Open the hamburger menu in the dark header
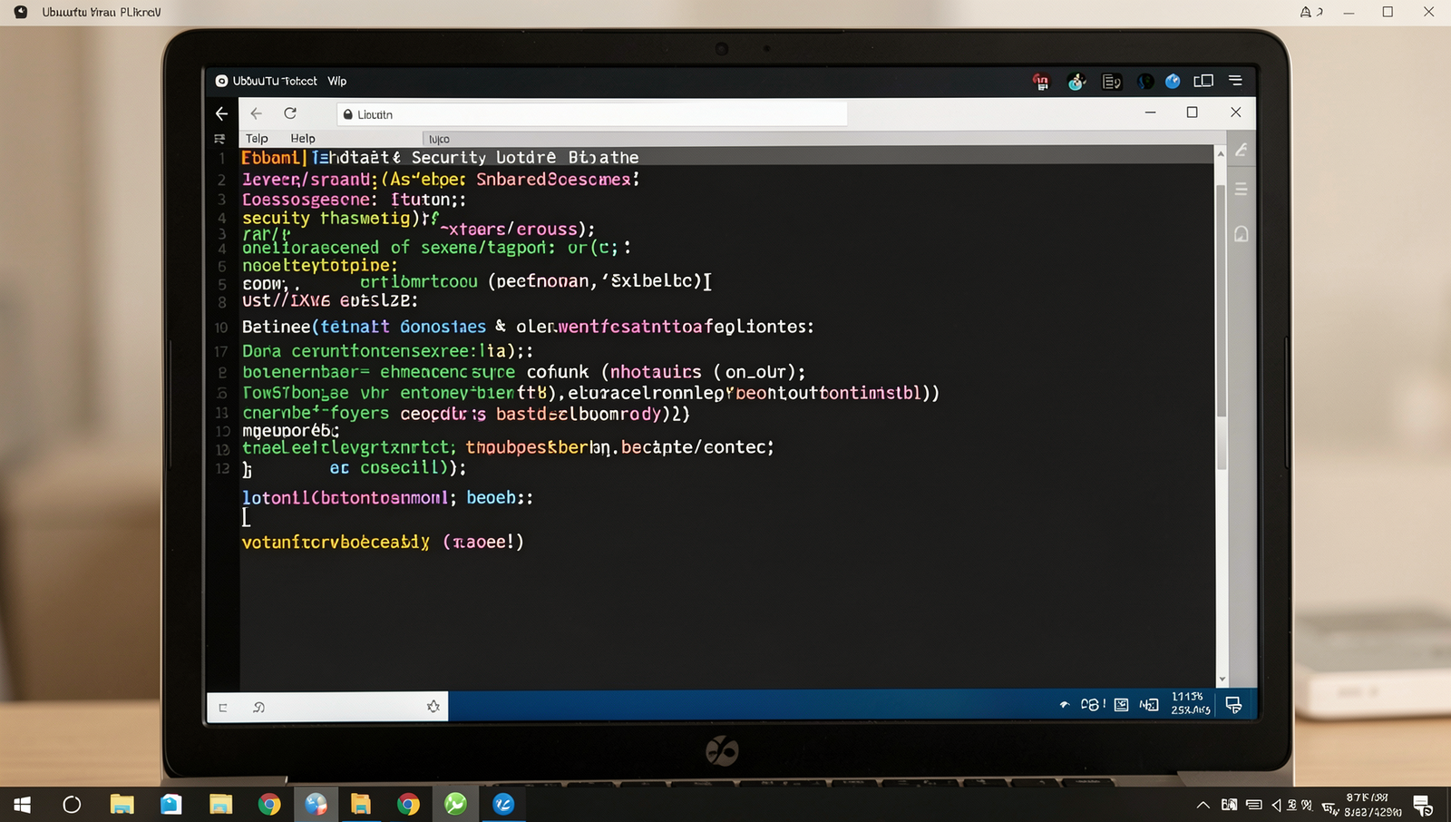 coord(1235,81)
